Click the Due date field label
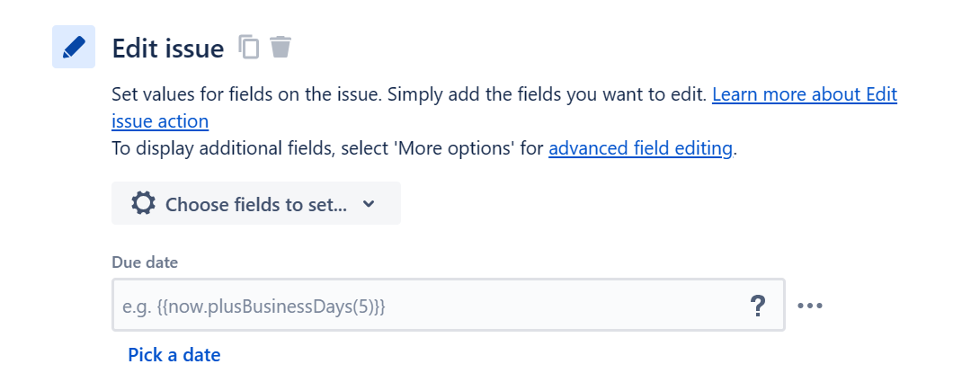This screenshot has height=373, width=953. (145, 262)
